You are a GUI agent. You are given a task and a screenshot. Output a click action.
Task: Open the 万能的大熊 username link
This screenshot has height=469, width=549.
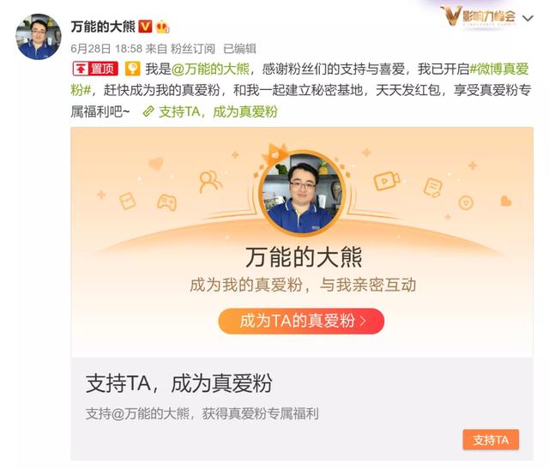(x=103, y=27)
